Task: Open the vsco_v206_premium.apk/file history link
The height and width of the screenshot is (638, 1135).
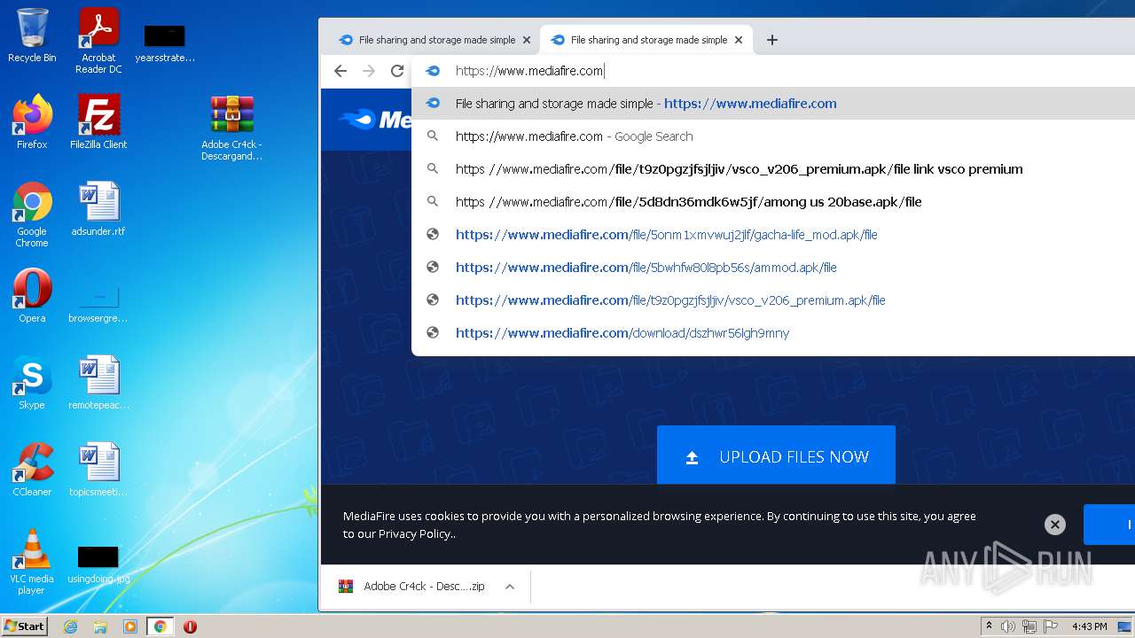Action: [x=773, y=300]
